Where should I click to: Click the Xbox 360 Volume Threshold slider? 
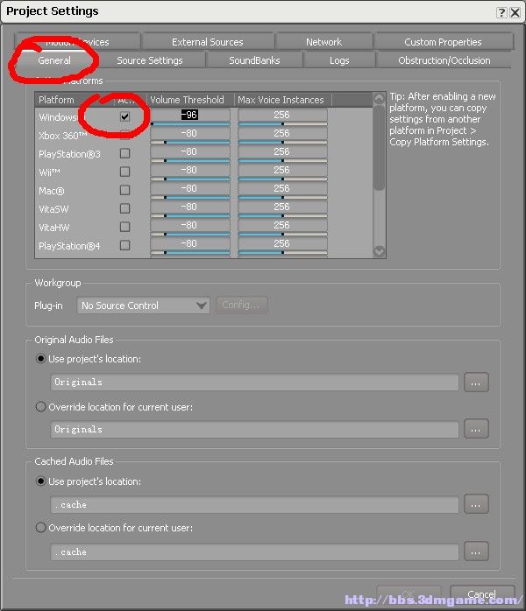click(x=190, y=142)
